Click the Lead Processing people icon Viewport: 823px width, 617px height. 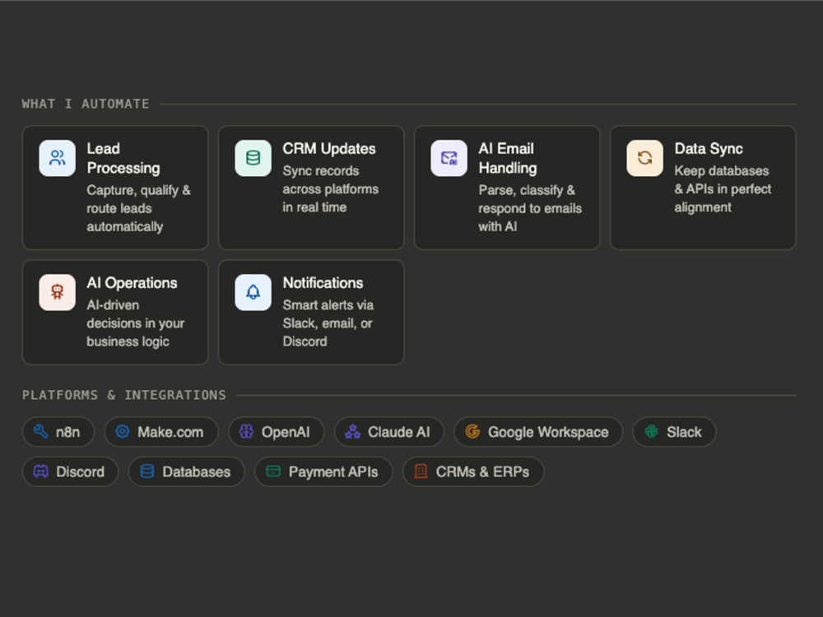point(58,158)
